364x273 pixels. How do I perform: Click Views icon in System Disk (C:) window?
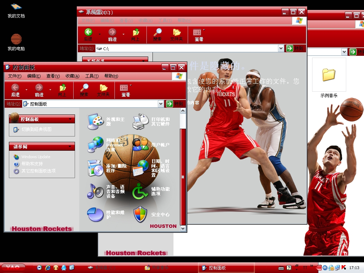click(197, 32)
